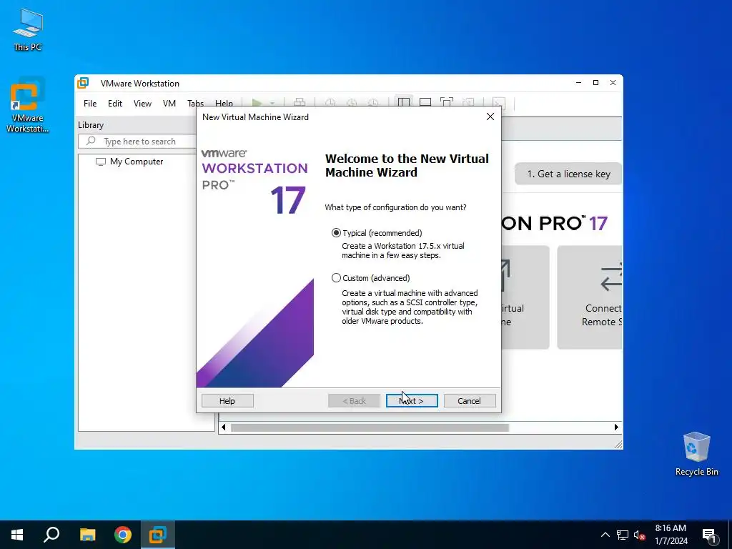The height and width of the screenshot is (549, 732).
Task: Click the monitor icon beside My Computer
Action: coord(100,162)
